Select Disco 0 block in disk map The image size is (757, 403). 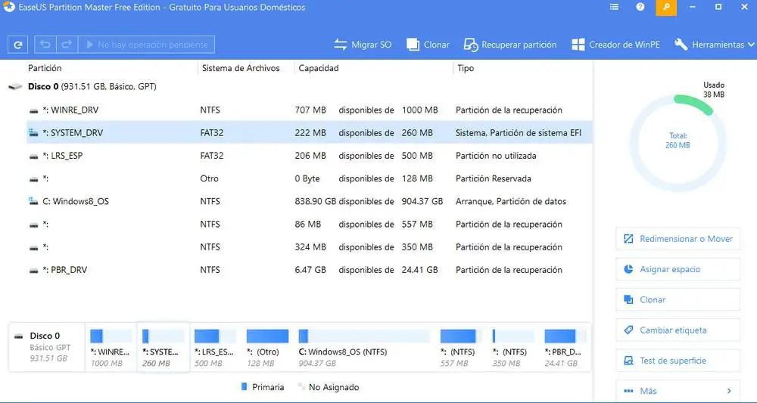(x=47, y=347)
